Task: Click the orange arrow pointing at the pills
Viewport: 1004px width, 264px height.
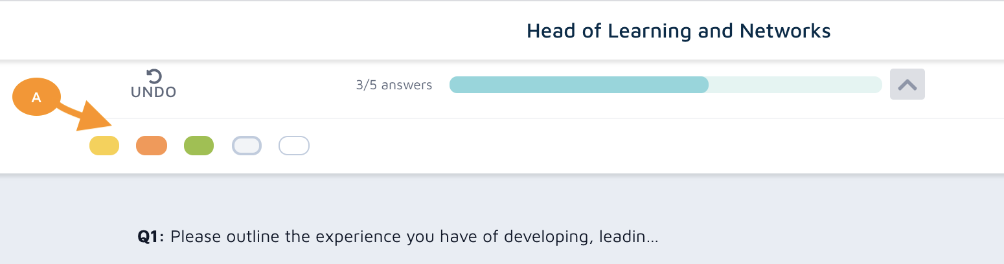Action: point(92,118)
